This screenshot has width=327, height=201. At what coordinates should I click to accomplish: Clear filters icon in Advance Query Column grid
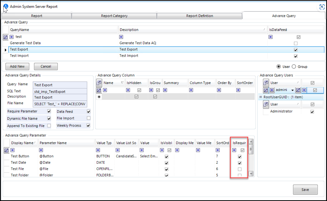coord(99,90)
